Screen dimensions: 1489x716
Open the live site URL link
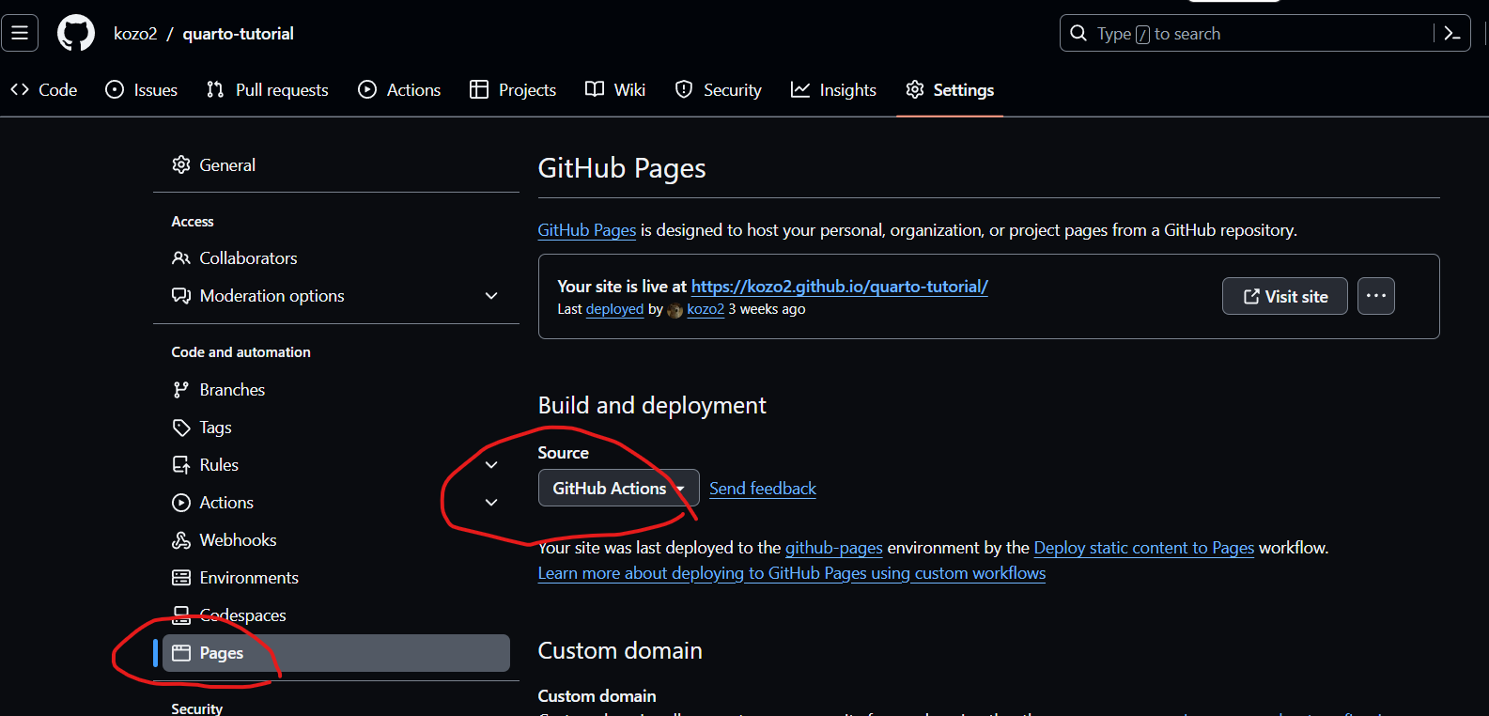pyautogui.click(x=839, y=287)
